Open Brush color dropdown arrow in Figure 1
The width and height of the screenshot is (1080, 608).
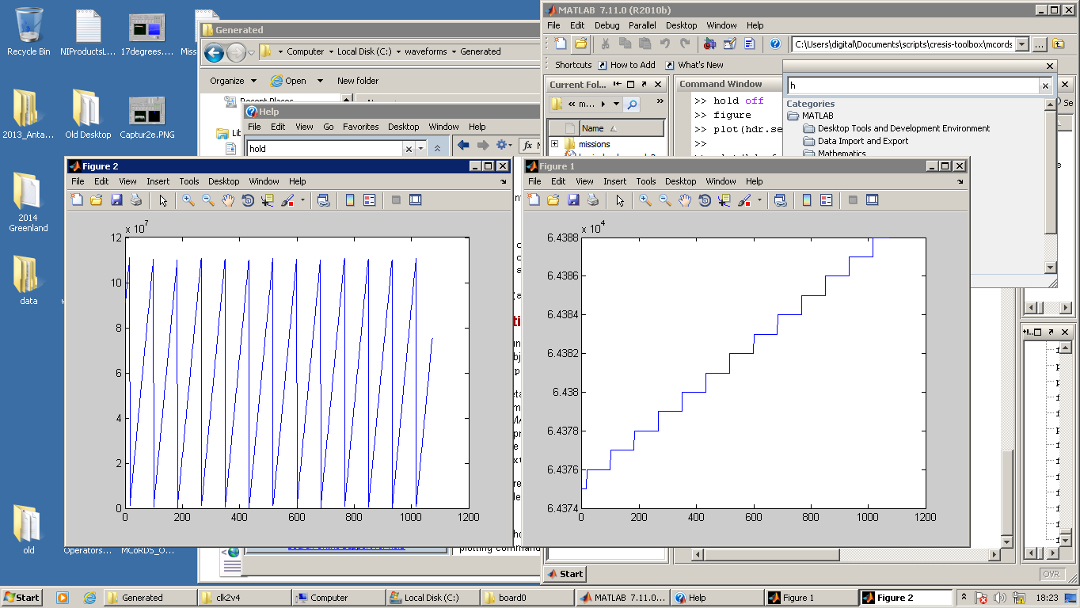(x=759, y=200)
